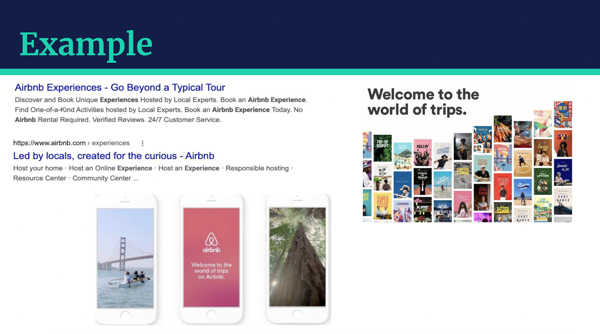Open the 'Voyage in Sound' poster
Viewport: 600px width, 334px height.
[x=423, y=181]
